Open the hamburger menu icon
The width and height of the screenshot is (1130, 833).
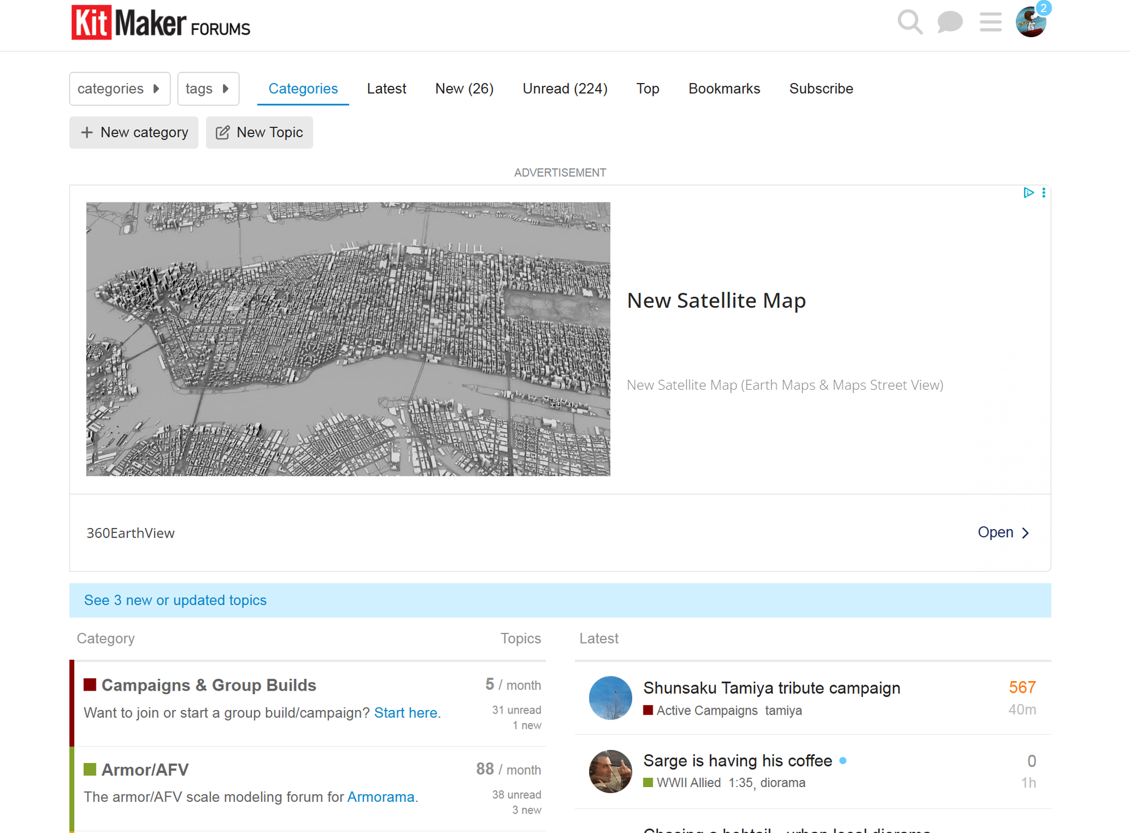[x=991, y=22]
